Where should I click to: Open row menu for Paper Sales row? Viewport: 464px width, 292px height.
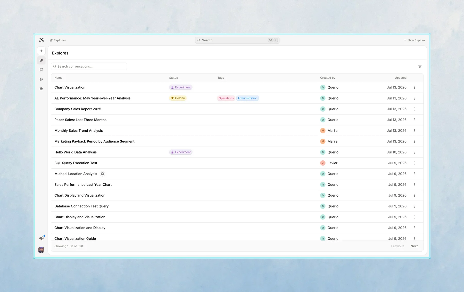click(415, 120)
